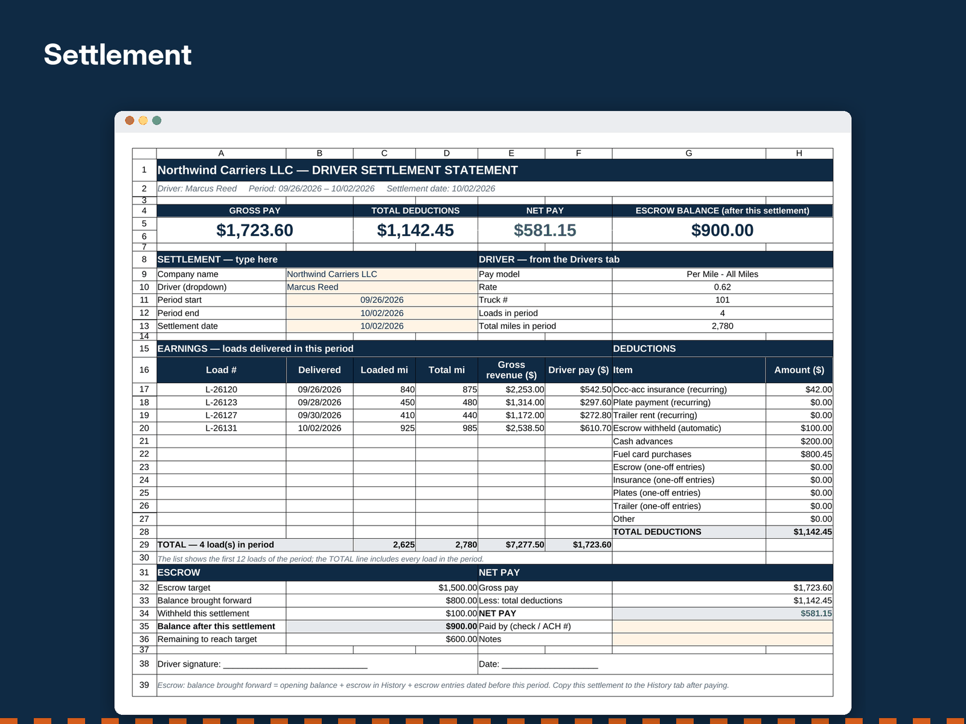
Task: Click the Rate value 0.62
Action: (723, 287)
